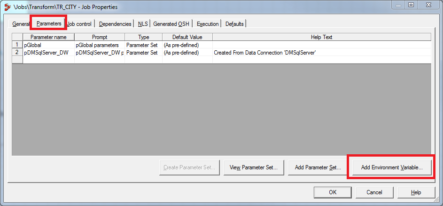
Task: Select row 1 by its row header
Action: click(17, 45)
